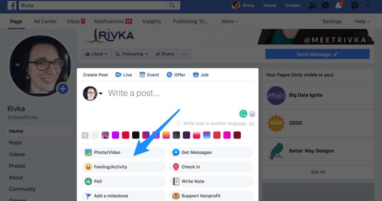Open the Ad Center tab

tap(45, 22)
